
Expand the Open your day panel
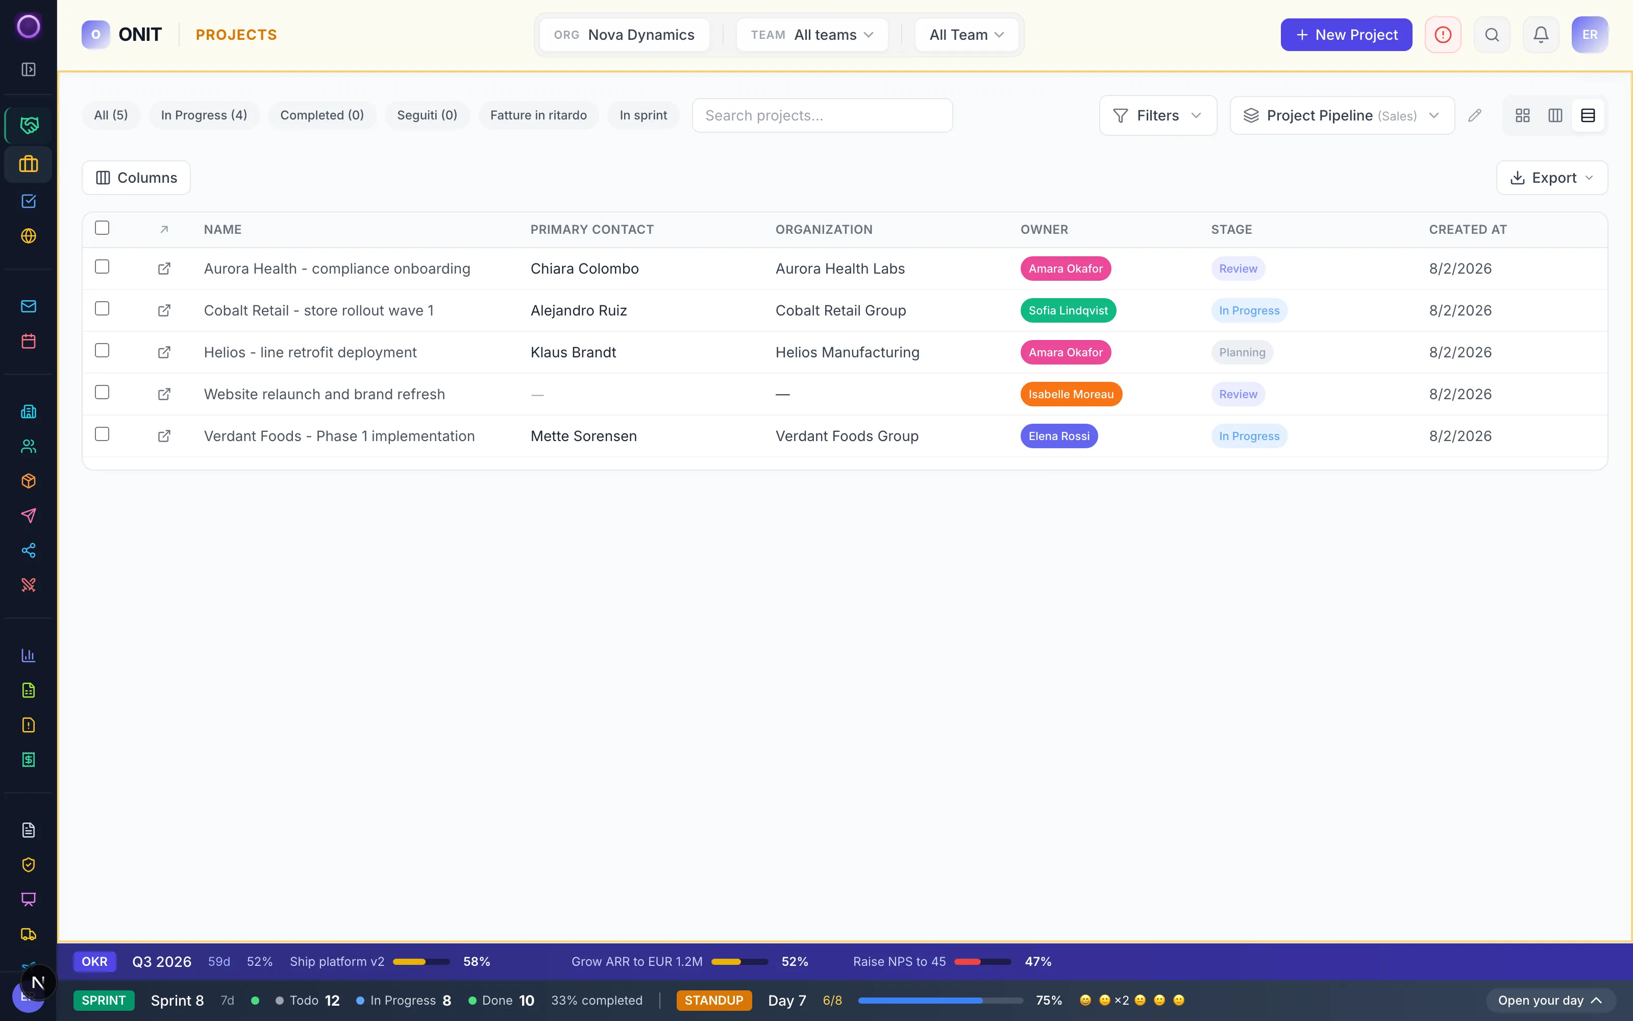(x=1550, y=1000)
